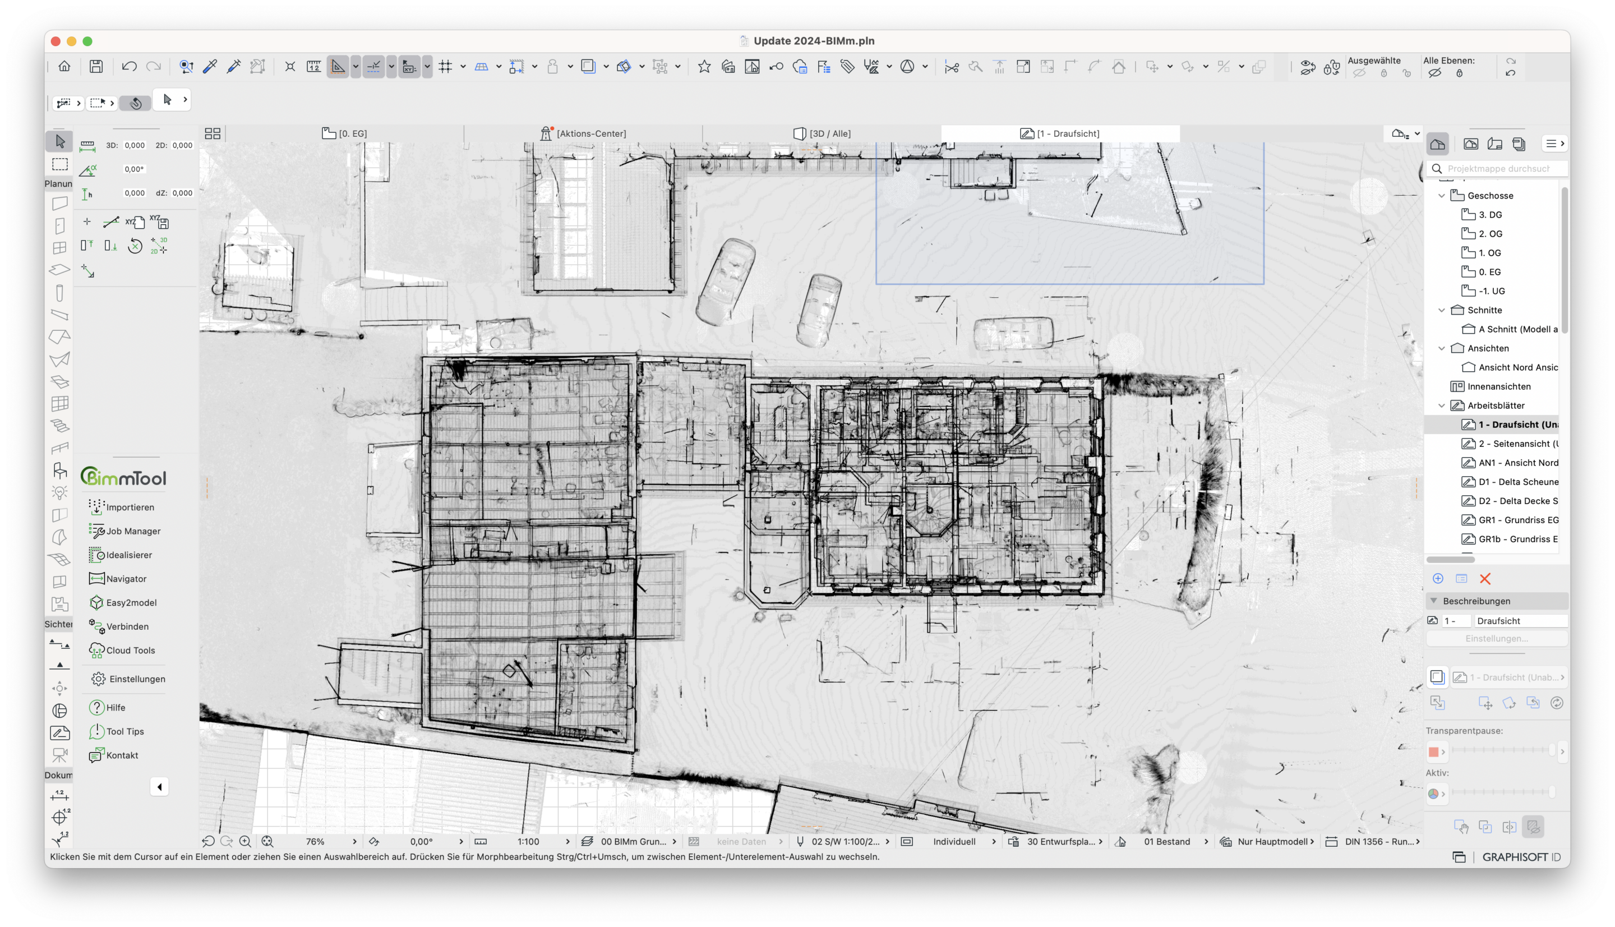Adjust the Aktiv intensity slider

[x=1503, y=792]
